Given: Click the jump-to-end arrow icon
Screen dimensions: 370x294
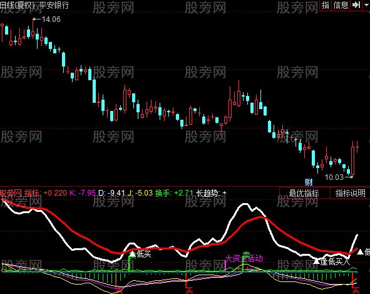Looking at the screenshot, I should pyautogui.click(x=356, y=5).
